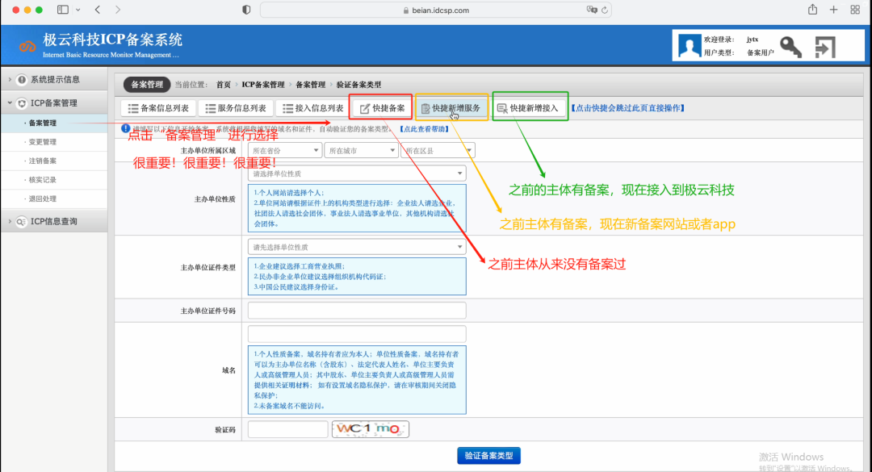Click the page reload icon in address bar
This screenshot has width=872, height=472.
pyautogui.click(x=604, y=10)
